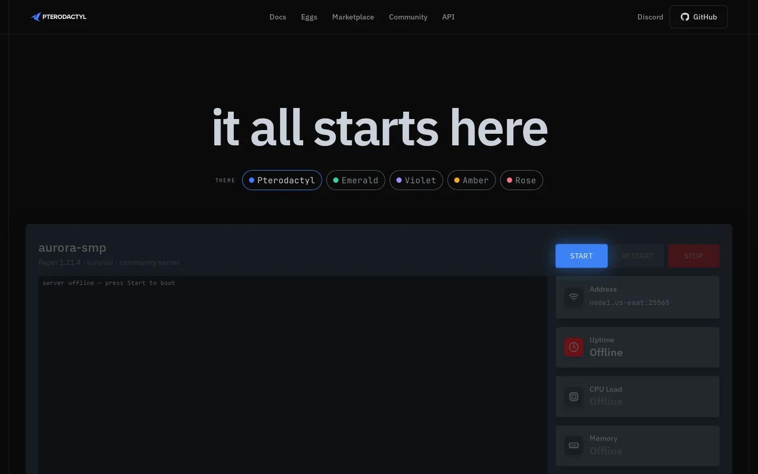The width and height of the screenshot is (758, 474).
Task: Click the aurora-smp server name
Action: coord(73,248)
